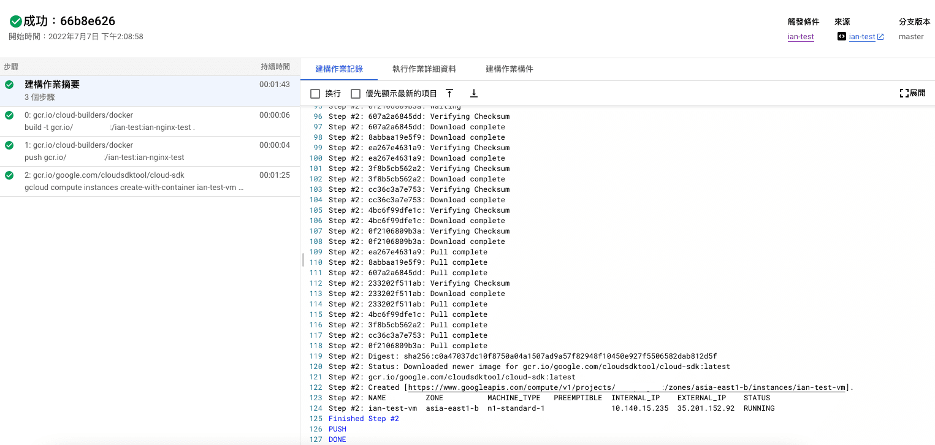The image size is (935, 445).
Task: Select the 建構作業記錄 tab
Action: click(x=340, y=69)
